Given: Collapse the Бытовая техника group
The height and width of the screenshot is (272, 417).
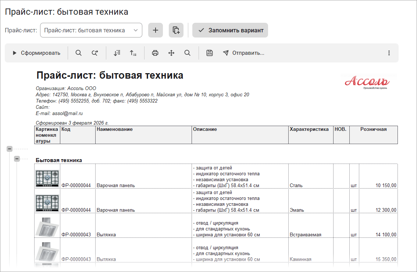Looking at the screenshot, I should [17, 159].
